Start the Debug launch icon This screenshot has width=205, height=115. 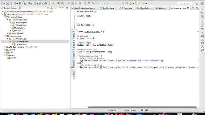coord(15,4)
